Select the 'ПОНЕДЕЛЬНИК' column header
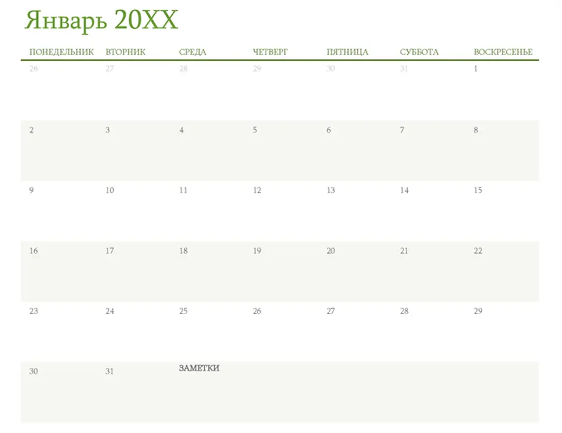The height and width of the screenshot is (433, 562). pyautogui.click(x=61, y=52)
